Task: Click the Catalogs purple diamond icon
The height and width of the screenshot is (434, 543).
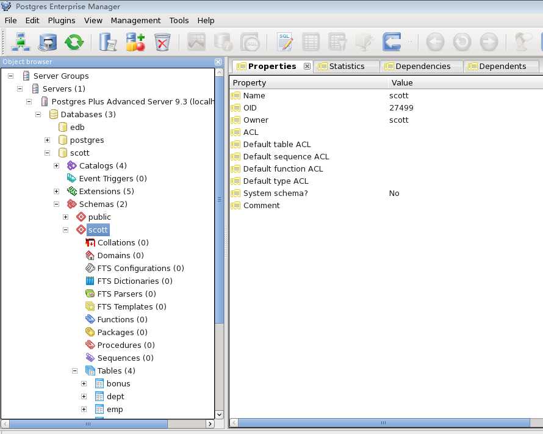Action: coord(71,165)
